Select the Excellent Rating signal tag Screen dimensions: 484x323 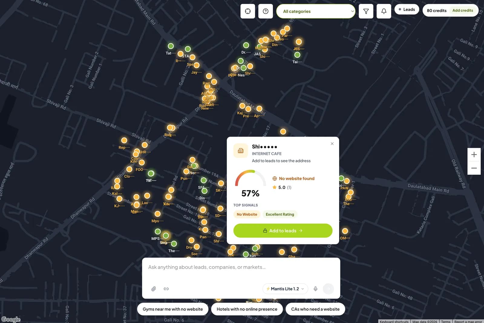(x=280, y=214)
